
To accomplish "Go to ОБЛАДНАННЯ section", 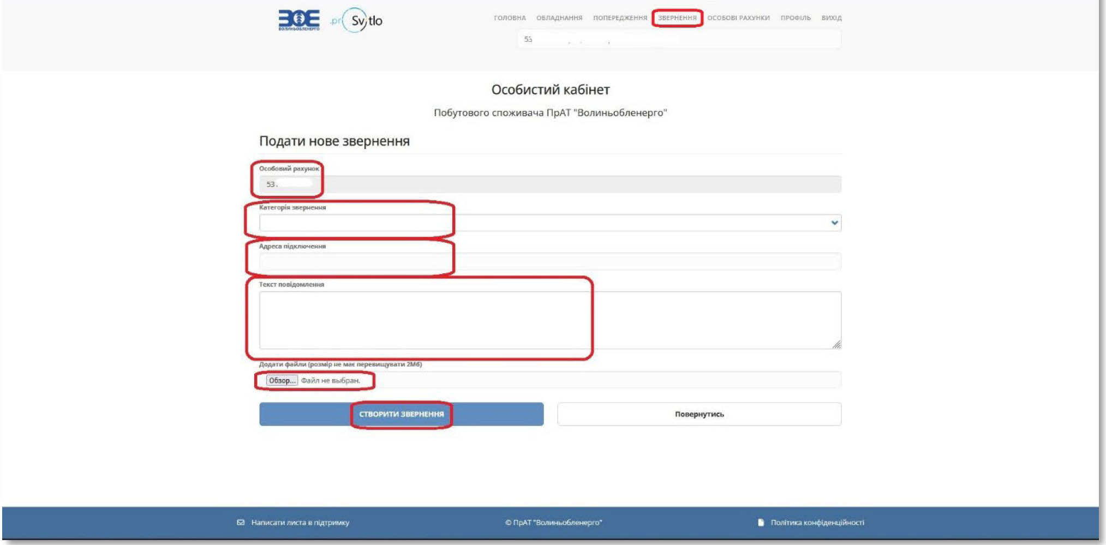I will click(x=559, y=18).
